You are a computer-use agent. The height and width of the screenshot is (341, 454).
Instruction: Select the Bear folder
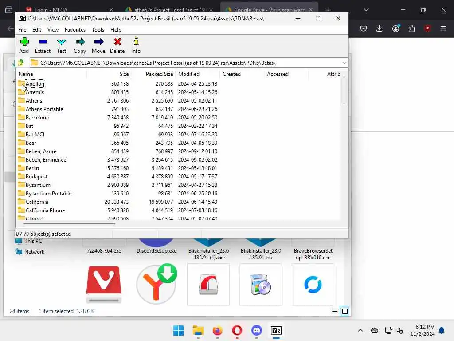click(31, 143)
